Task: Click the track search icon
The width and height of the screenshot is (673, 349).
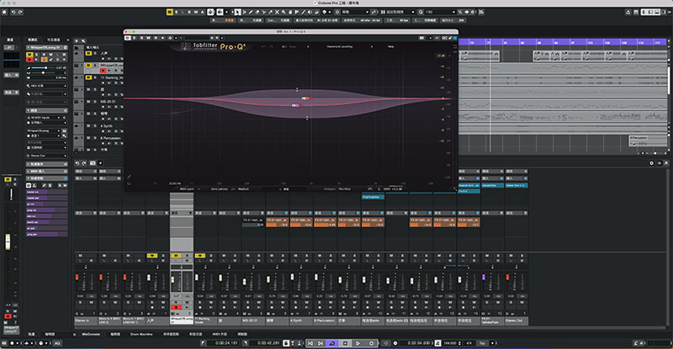Action: point(83,40)
